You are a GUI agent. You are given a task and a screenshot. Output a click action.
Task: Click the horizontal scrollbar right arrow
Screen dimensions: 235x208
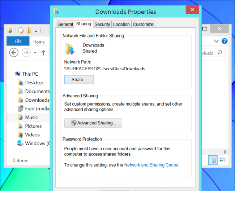pos(225,152)
